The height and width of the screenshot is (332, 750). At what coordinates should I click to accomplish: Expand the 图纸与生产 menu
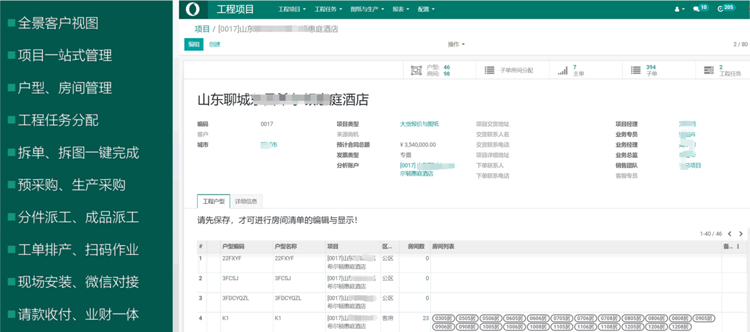coord(369,9)
